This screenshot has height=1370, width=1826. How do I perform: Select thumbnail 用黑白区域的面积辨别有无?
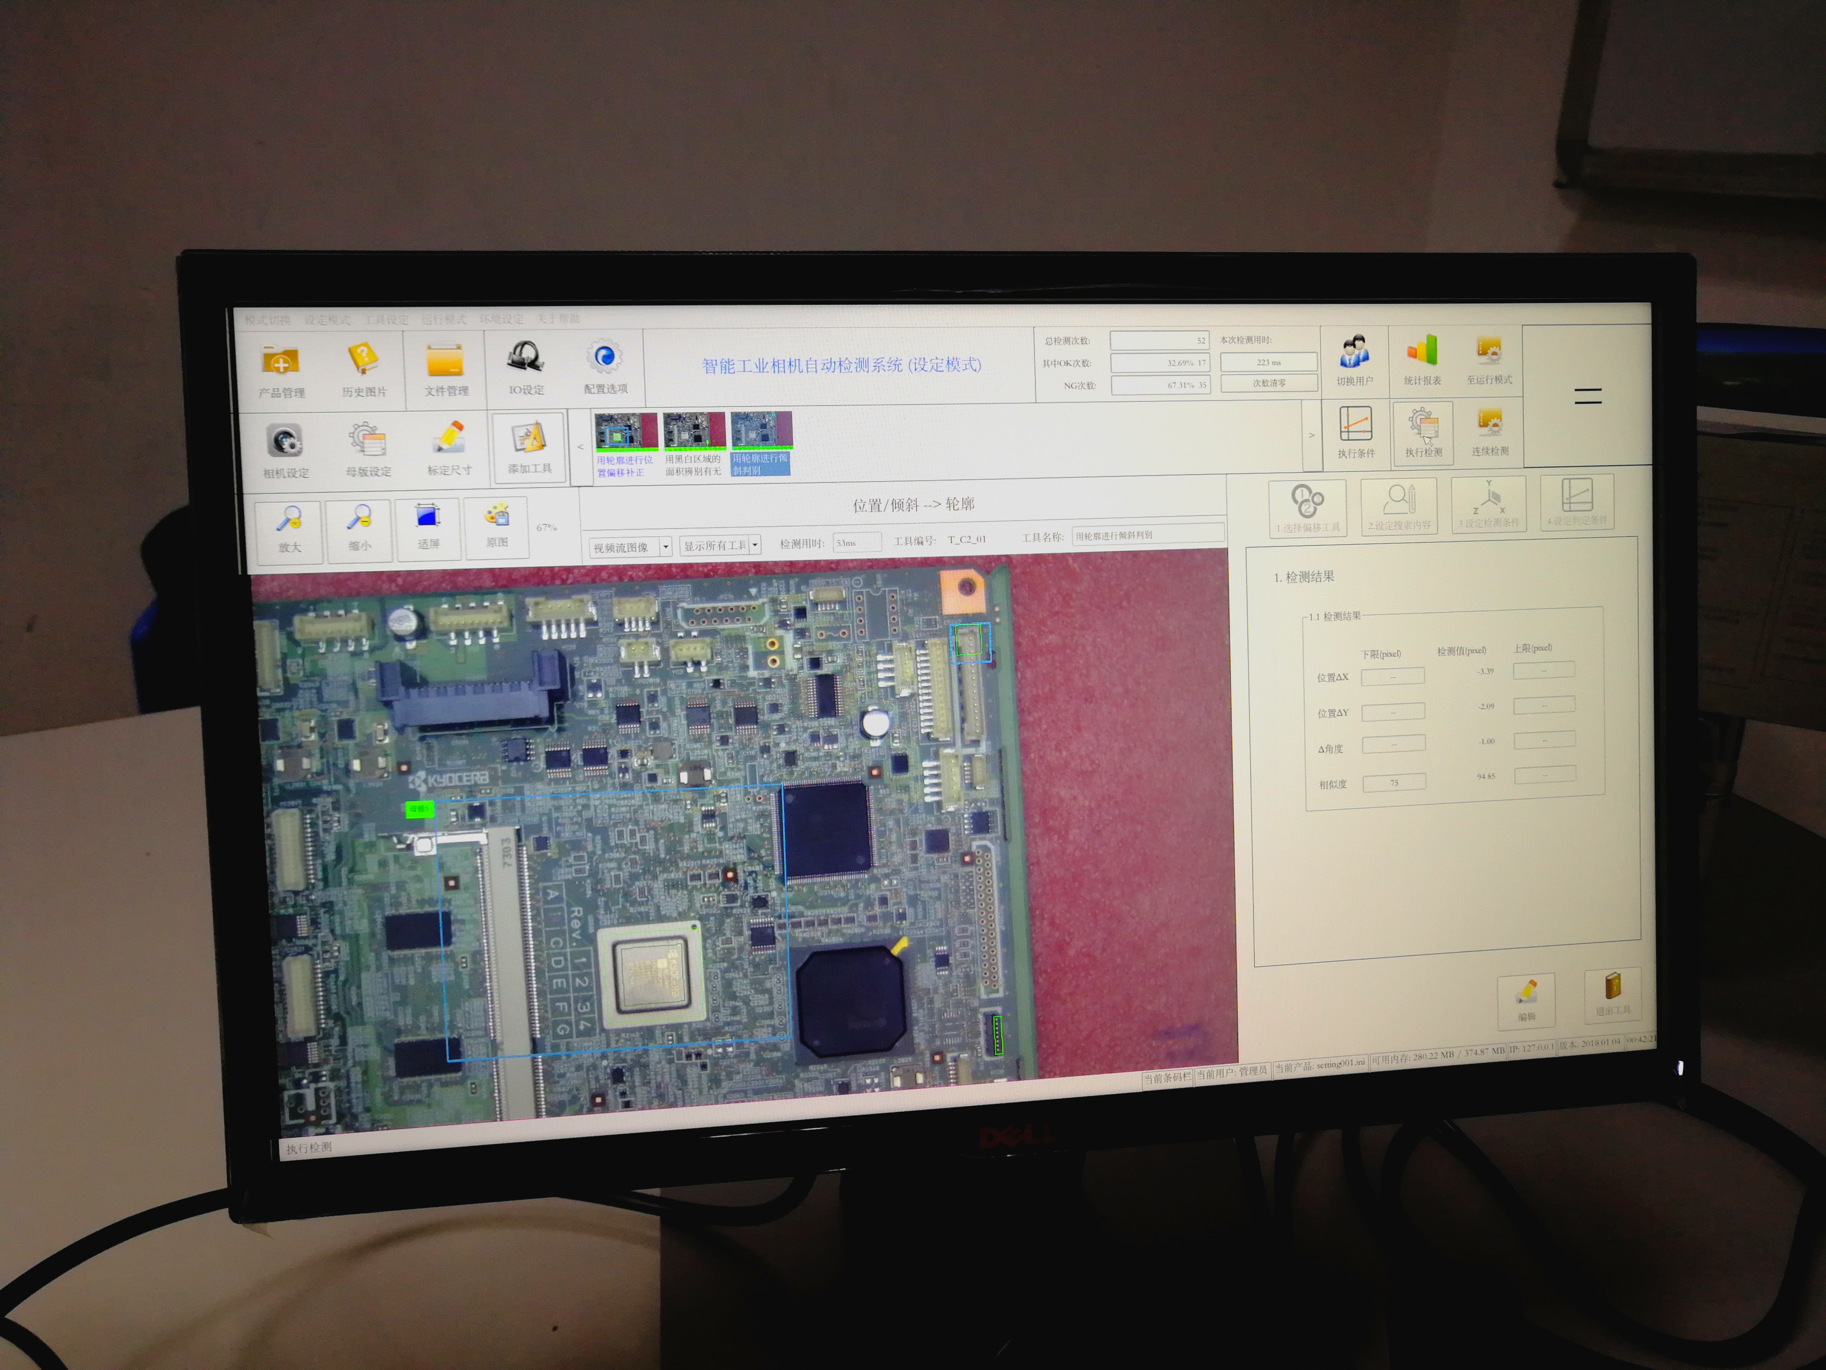693,443
